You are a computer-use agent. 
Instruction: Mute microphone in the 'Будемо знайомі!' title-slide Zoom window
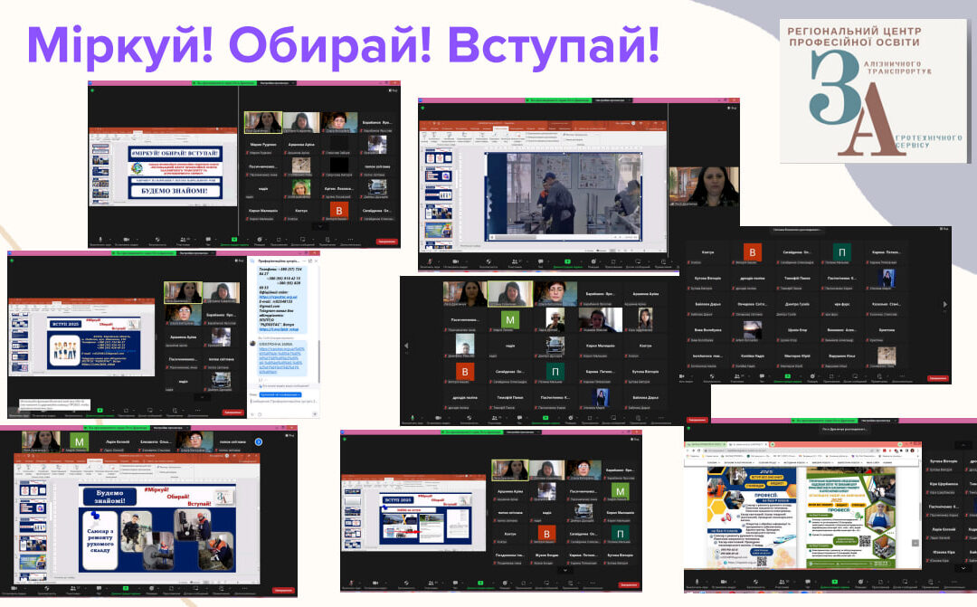tap(100, 240)
